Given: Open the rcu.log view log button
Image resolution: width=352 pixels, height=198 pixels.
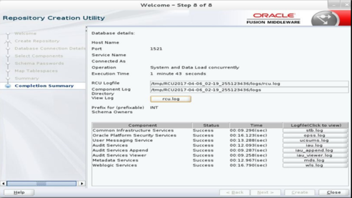Looking at the screenshot, I should coord(171,99).
